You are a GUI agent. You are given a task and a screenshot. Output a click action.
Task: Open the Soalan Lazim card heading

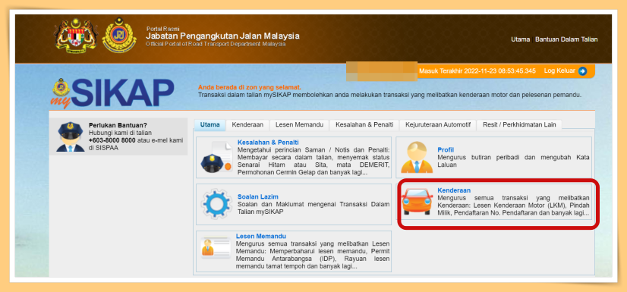[x=258, y=197]
